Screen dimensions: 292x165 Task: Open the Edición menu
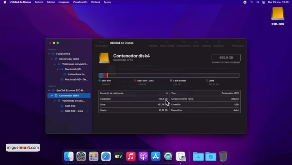click(x=50, y=2)
